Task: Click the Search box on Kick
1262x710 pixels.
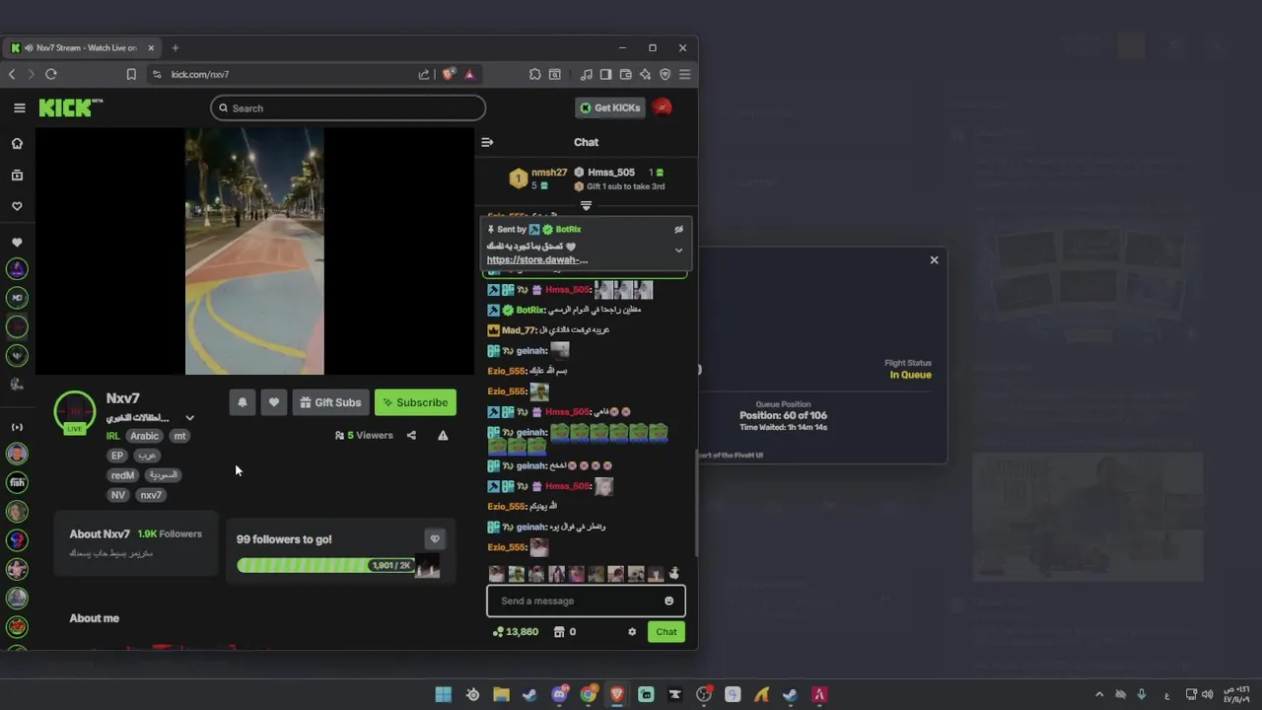Action: coord(348,108)
